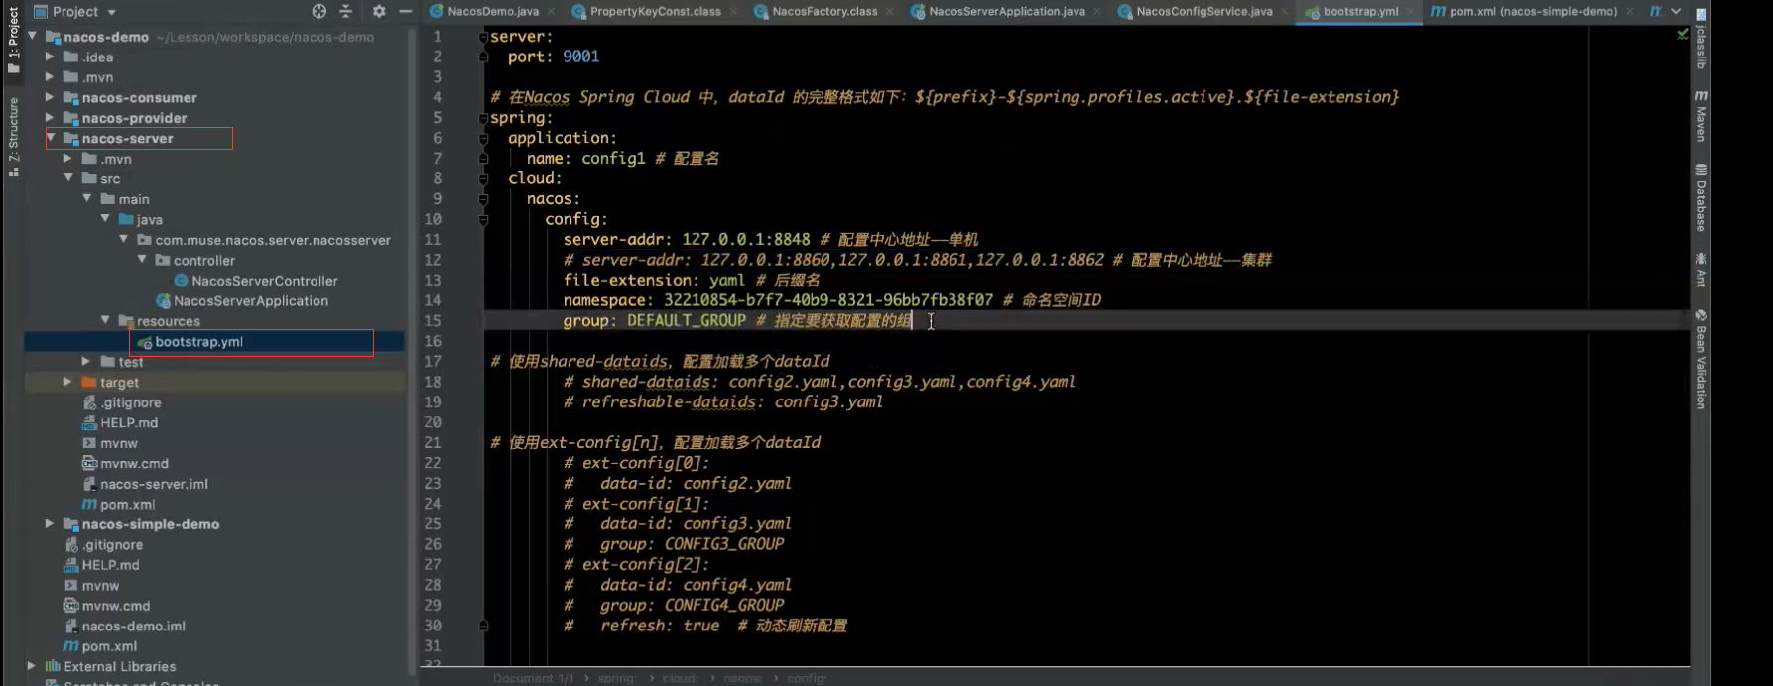This screenshot has height=686, width=1773.
Task: Switch to PropertyKeyConst.class tab
Action: (656, 11)
